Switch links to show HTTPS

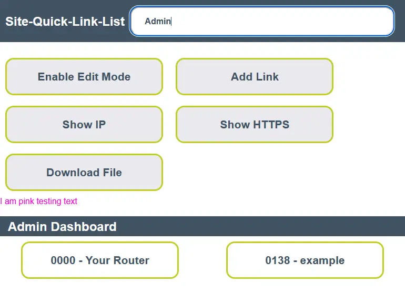(x=255, y=125)
